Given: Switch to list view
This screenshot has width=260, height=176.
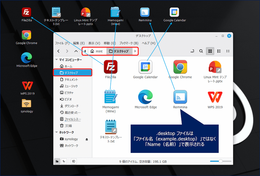Looking at the screenshot, I should pyautogui.click(x=219, y=51).
